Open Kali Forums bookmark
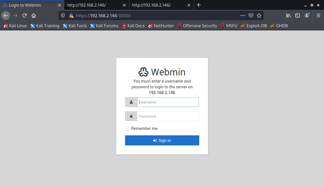 [104, 26]
